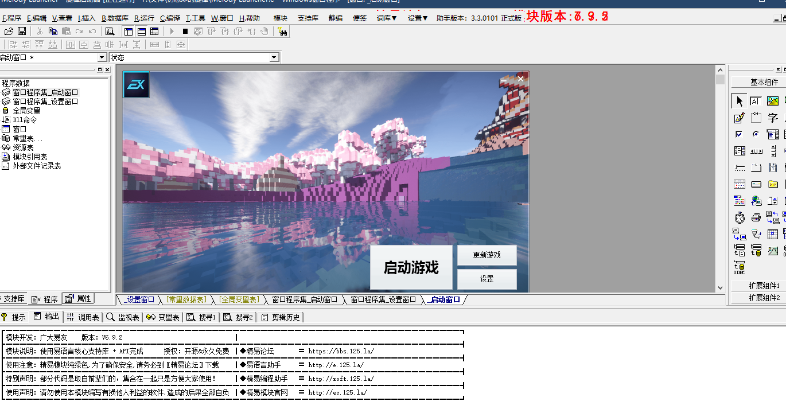Click the cut scissors icon
Image resolution: width=786 pixels, height=413 pixels.
coord(40,31)
